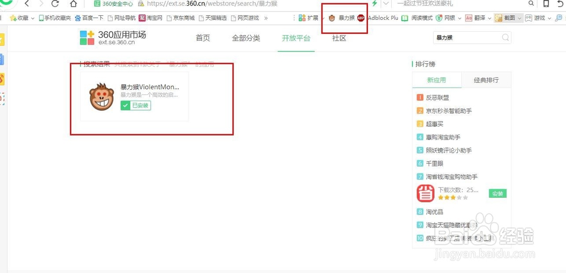Open 千里眼 in the ranking list

pos(435,164)
